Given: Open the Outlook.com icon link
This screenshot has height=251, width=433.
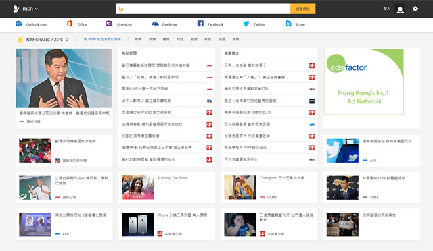Looking at the screenshot, I should [x=19, y=24].
